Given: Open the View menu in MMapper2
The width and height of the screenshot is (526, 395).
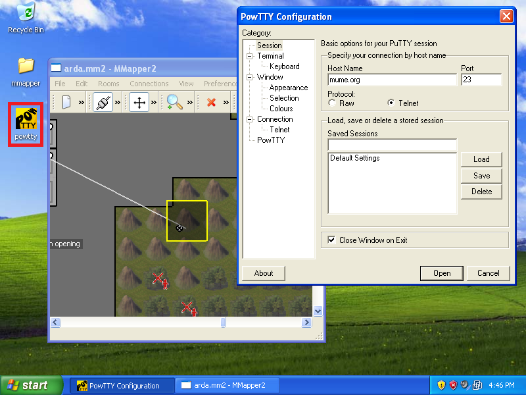Looking at the screenshot, I should (186, 84).
